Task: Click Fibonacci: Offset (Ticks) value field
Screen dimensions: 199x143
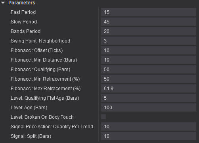Action: [149, 50]
